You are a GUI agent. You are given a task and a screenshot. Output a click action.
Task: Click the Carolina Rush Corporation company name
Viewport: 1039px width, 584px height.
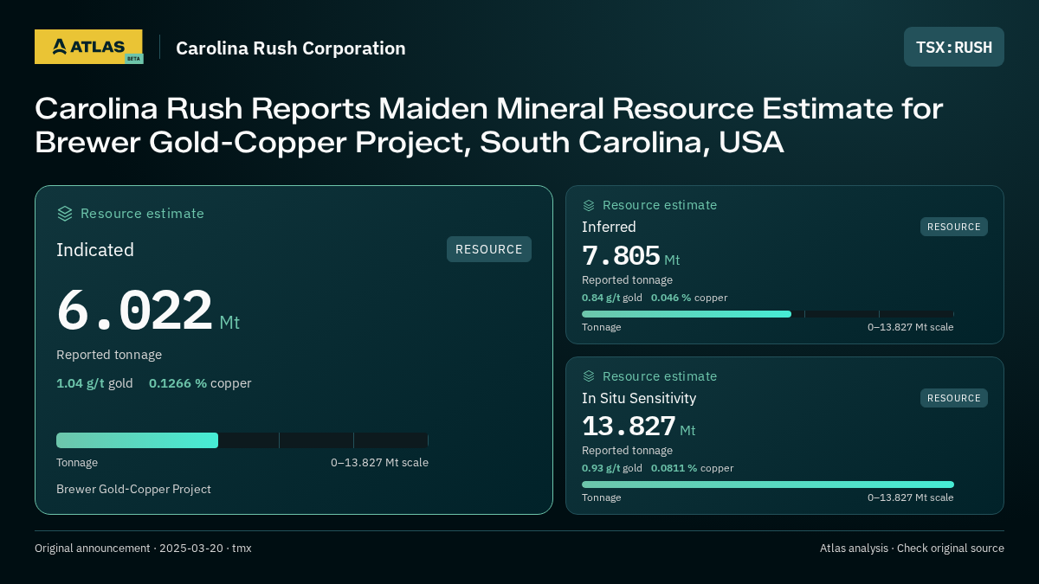[x=291, y=48]
